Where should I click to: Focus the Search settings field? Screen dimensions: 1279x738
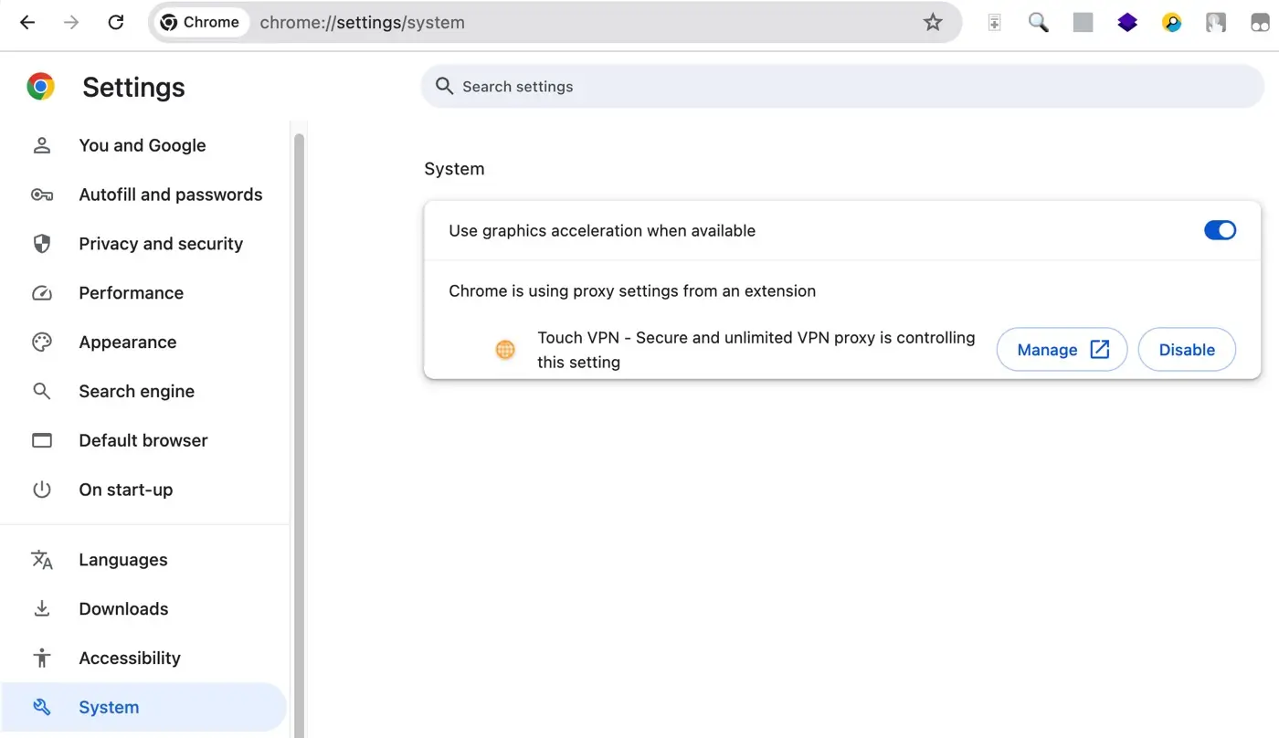point(841,86)
